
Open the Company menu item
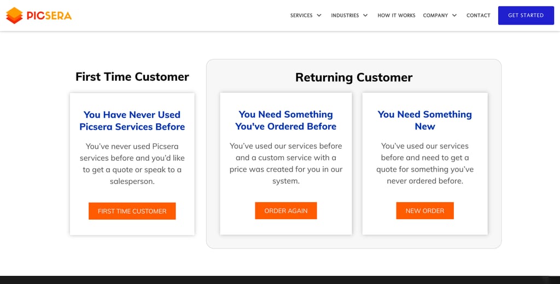[435, 15]
